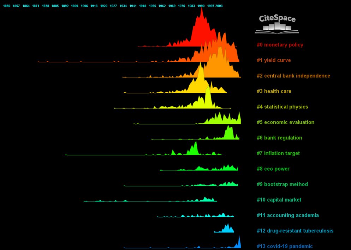The width and height of the screenshot is (351, 250).
Task: Click the #11 accounting academia label
Action: click(288, 215)
